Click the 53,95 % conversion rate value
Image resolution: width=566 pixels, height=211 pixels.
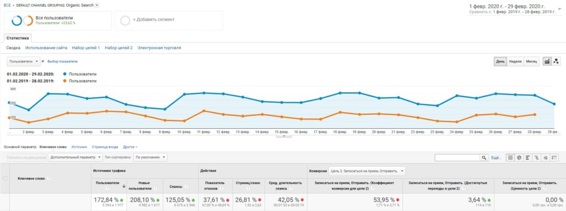pos(384,200)
